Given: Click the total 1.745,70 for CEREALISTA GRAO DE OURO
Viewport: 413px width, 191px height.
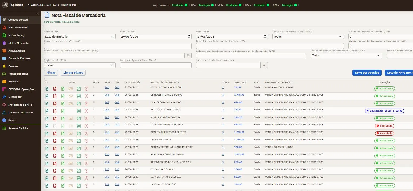Looking at the screenshot, I should tap(239, 95).
